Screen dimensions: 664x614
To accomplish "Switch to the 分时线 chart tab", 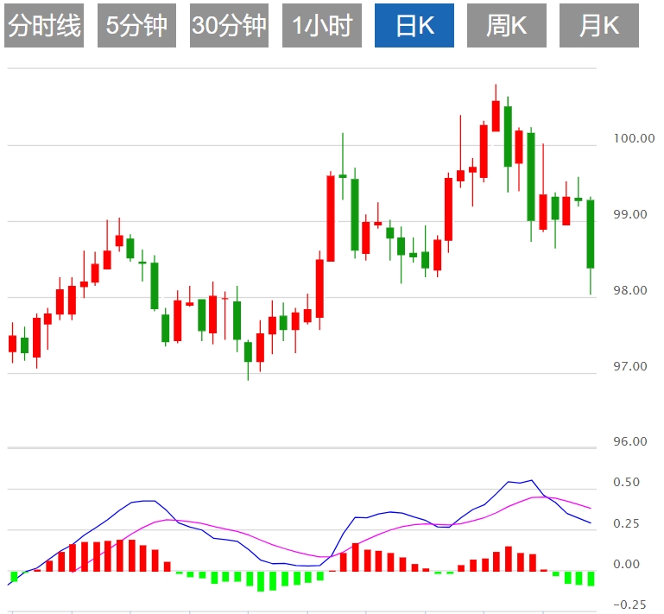I will [x=44, y=25].
